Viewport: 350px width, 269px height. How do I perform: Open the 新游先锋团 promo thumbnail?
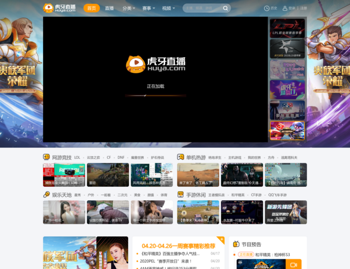286,212
